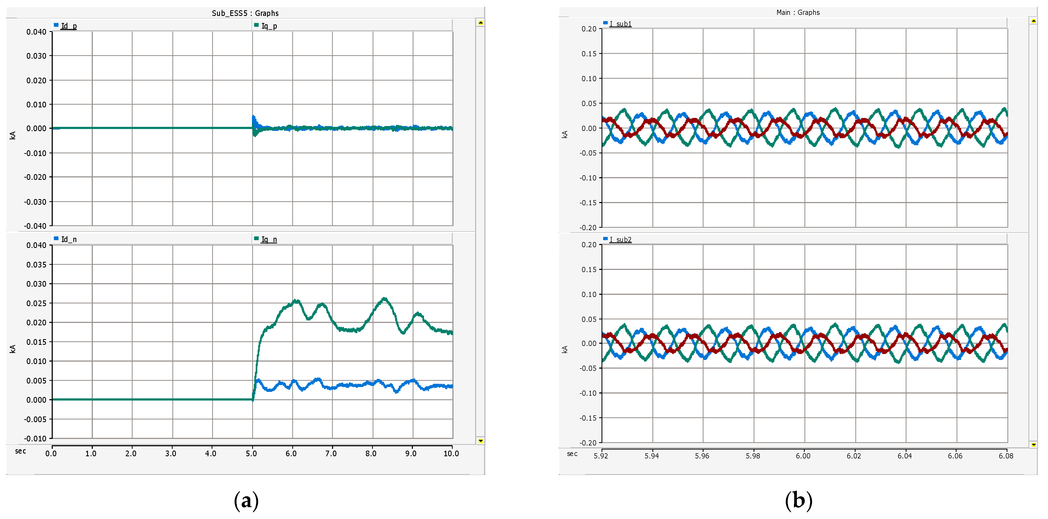Click the blue Id_p legend swatch
The width and height of the screenshot is (1048, 519).
click(56, 25)
